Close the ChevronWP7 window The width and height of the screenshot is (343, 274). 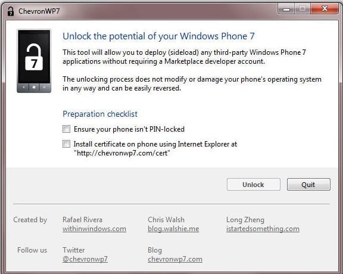[x=325, y=9]
